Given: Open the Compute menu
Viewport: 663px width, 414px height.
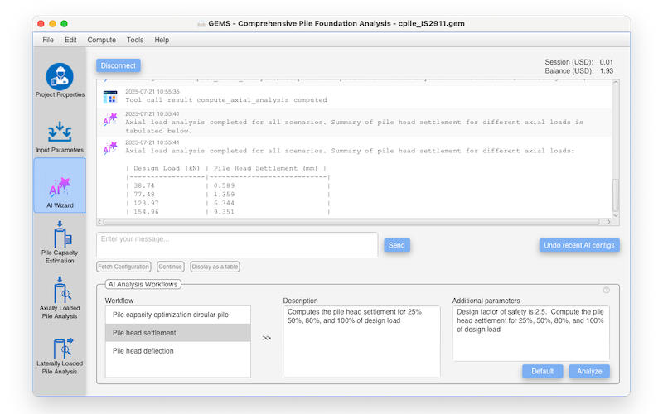Looking at the screenshot, I should 101,40.
